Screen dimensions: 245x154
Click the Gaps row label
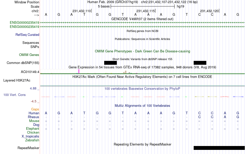[x=35, y=109]
